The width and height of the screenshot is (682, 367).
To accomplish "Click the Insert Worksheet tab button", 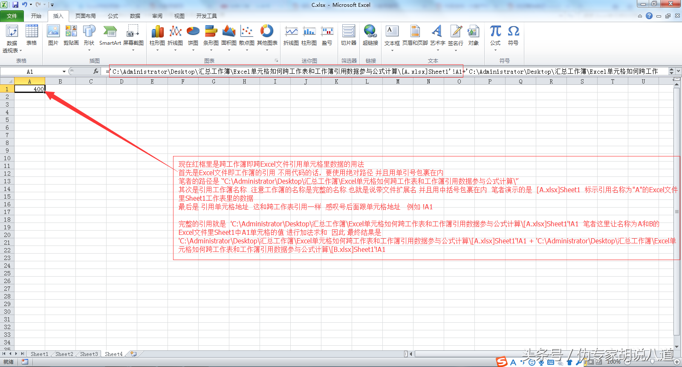I will click(x=134, y=354).
